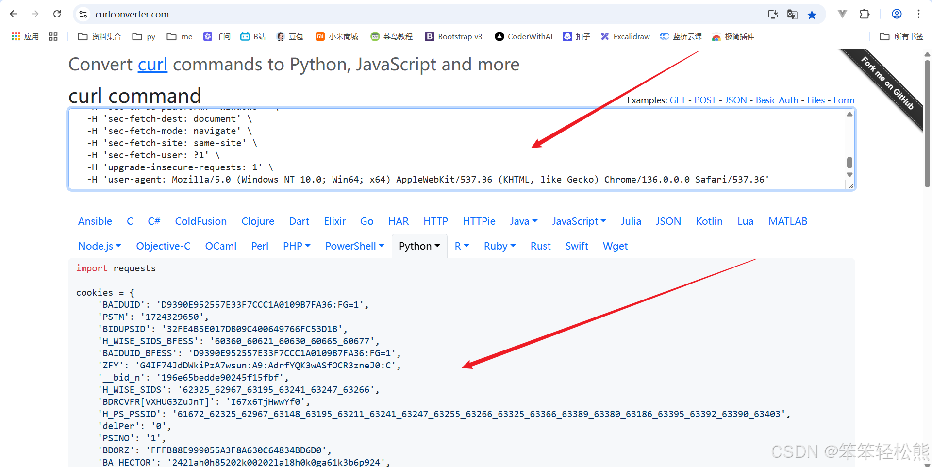Image resolution: width=932 pixels, height=467 pixels.
Task: Open the 极简插件 bookmark
Action: pos(733,36)
